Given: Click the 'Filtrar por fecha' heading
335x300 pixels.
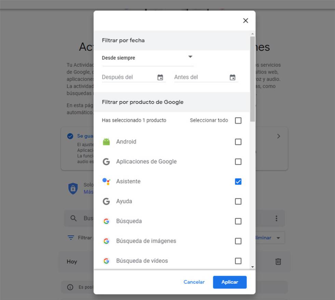Looking at the screenshot, I should pyautogui.click(x=123, y=40).
